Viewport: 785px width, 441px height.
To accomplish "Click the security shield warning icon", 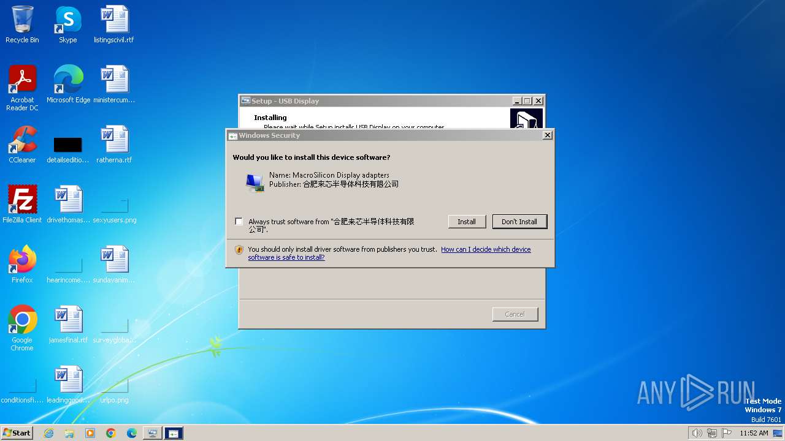I will point(239,250).
